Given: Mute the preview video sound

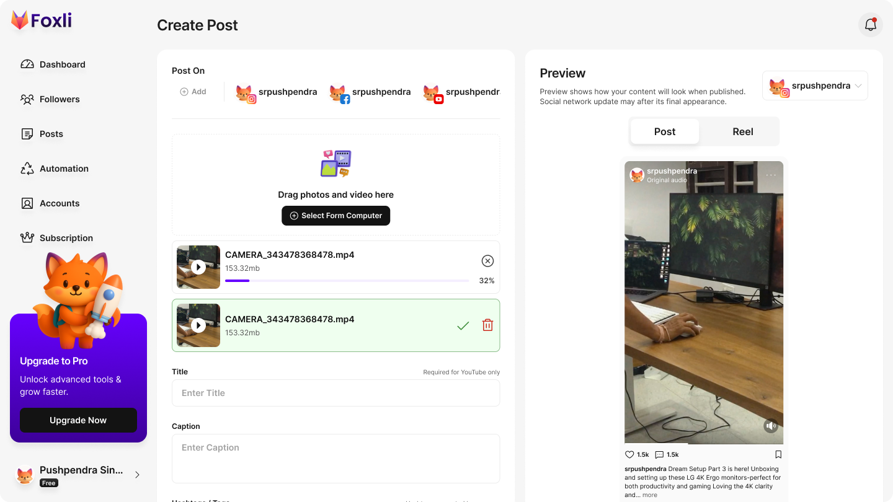Looking at the screenshot, I should 770,426.
